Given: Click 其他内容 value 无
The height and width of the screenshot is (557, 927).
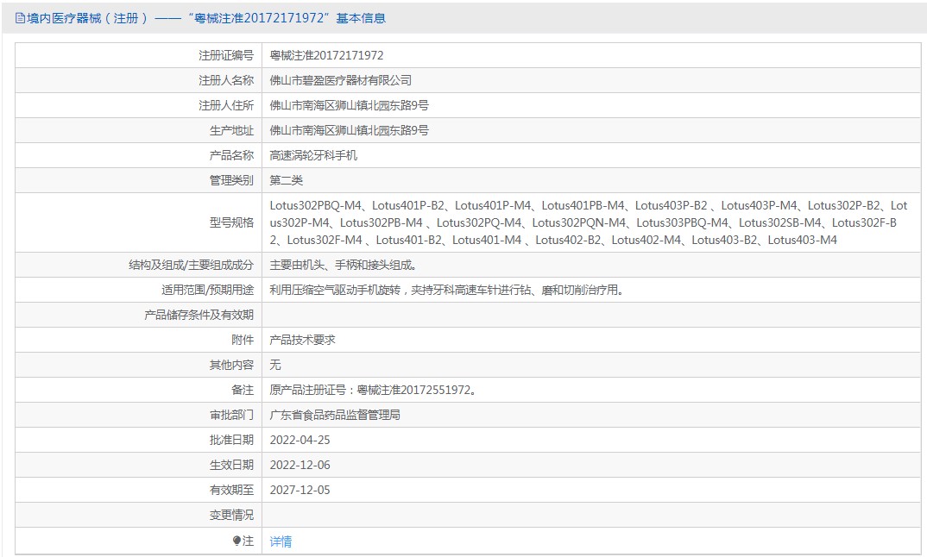Looking at the screenshot, I should point(275,365).
